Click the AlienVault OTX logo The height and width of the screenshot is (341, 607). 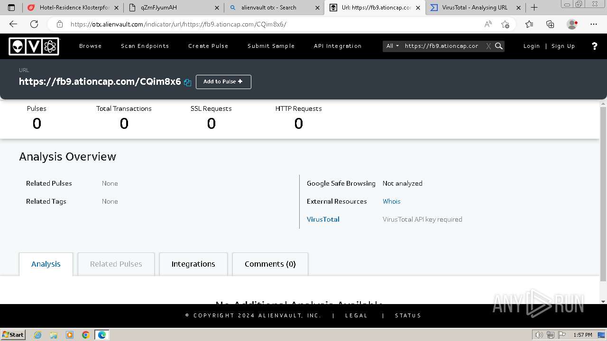(x=34, y=46)
